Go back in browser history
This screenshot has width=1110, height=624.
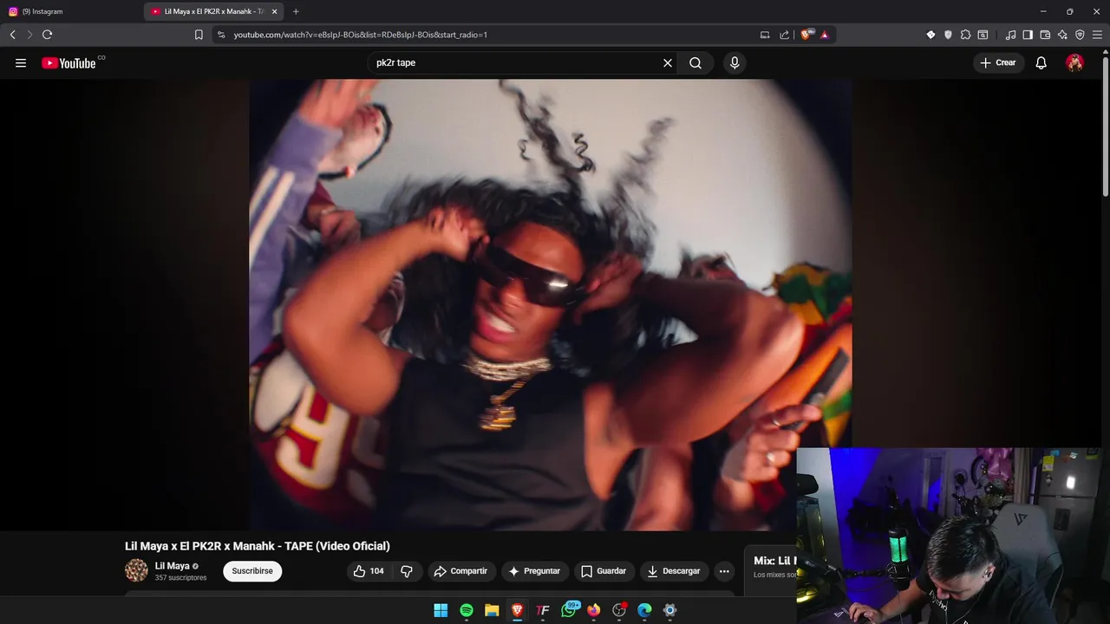coord(12,35)
